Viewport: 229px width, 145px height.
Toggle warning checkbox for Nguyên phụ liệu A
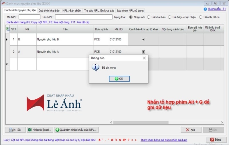coord(143,52)
